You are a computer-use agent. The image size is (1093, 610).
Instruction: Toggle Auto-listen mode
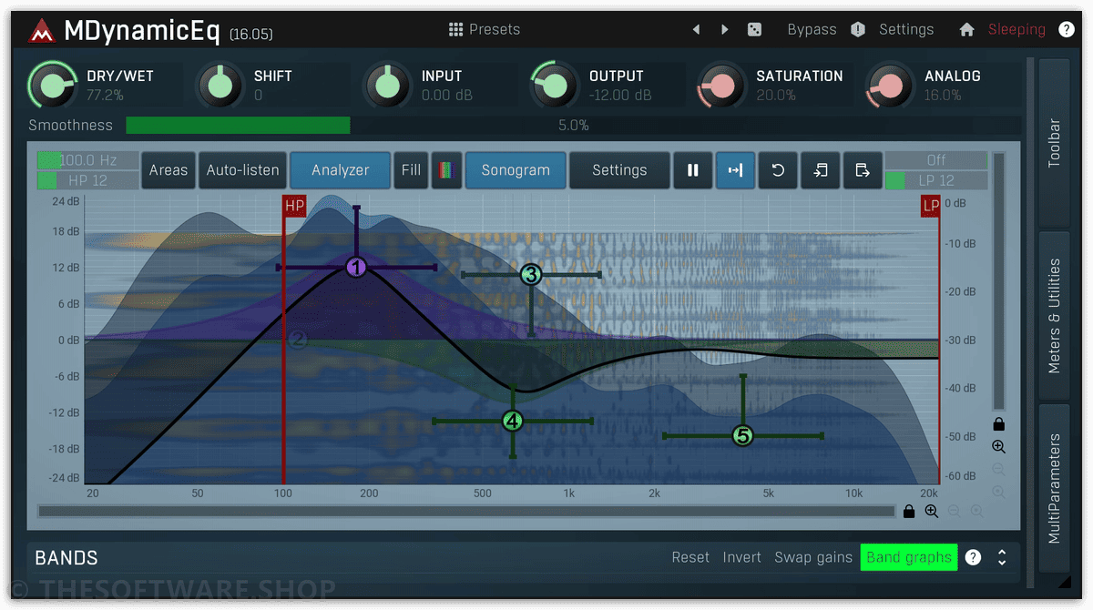pyautogui.click(x=242, y=170)
